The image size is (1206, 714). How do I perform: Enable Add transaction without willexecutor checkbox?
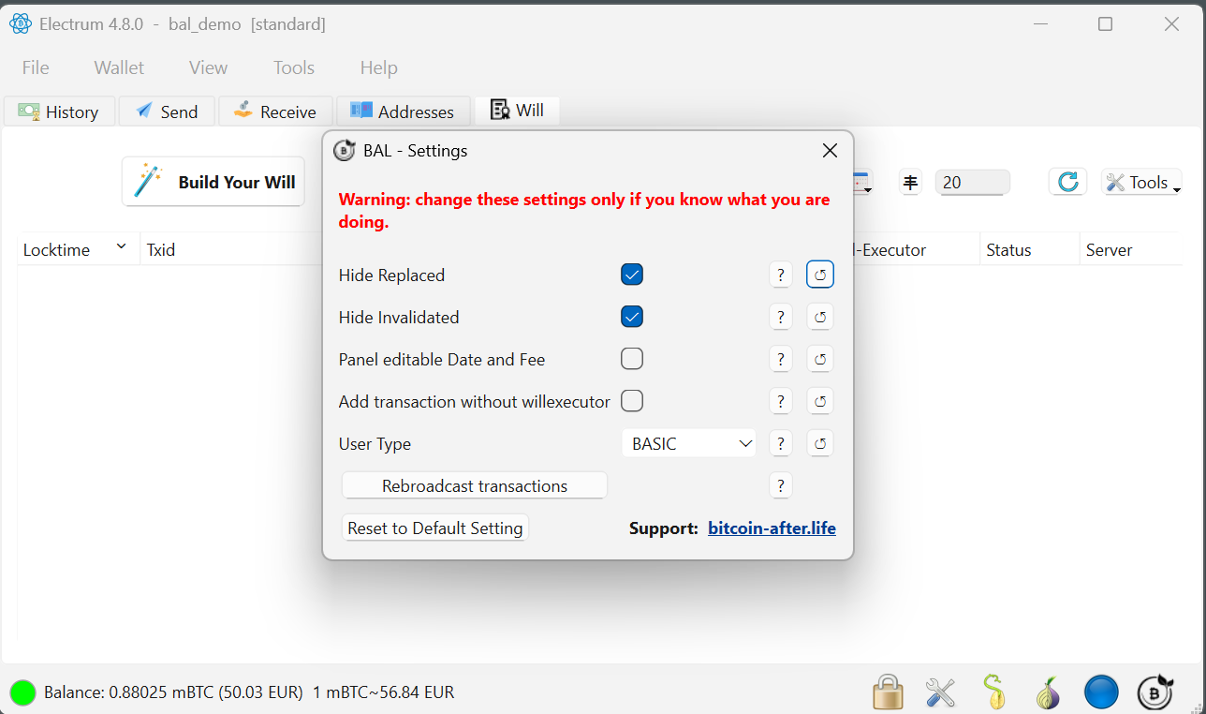[x=632, y=401]
